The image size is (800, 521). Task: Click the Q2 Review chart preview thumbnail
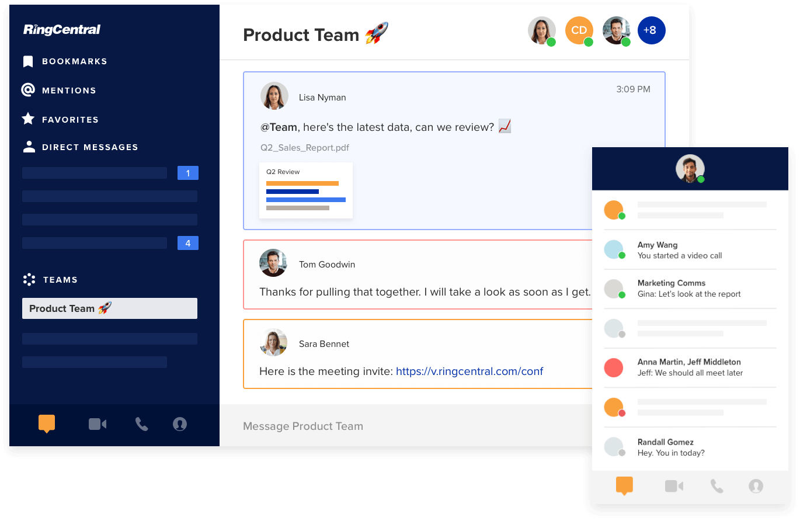tap(305, 190)
